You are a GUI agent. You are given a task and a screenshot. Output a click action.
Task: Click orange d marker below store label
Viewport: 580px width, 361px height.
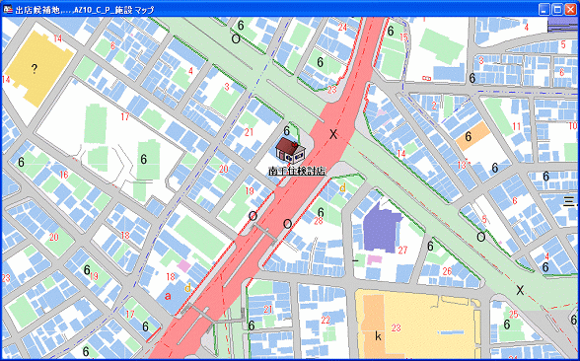coord(342,187)
